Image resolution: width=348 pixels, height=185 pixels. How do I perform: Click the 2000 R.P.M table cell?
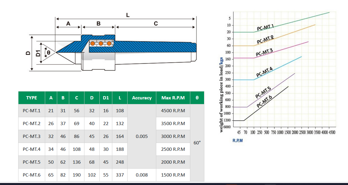click(x=173, y=162)
